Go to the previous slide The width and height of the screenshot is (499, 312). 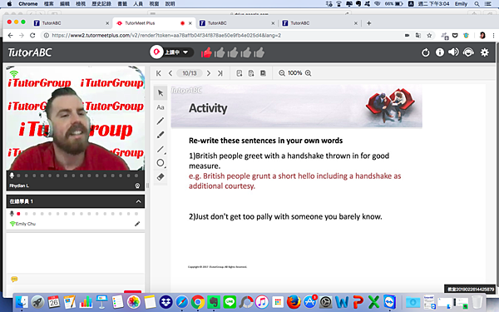tap(170, 73)
